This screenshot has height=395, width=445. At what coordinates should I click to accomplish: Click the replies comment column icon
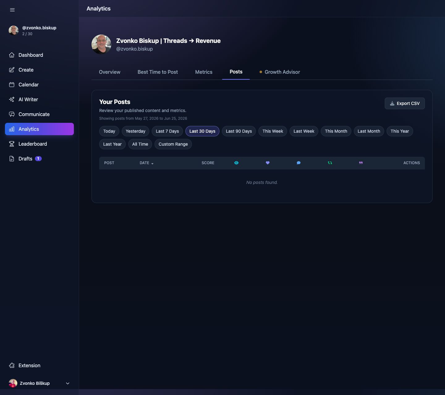tap(299, 163)
